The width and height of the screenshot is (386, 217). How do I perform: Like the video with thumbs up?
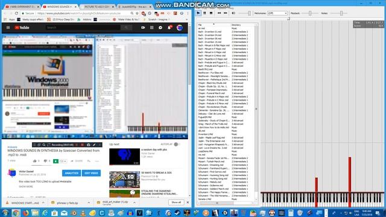(x=35, y=161)
